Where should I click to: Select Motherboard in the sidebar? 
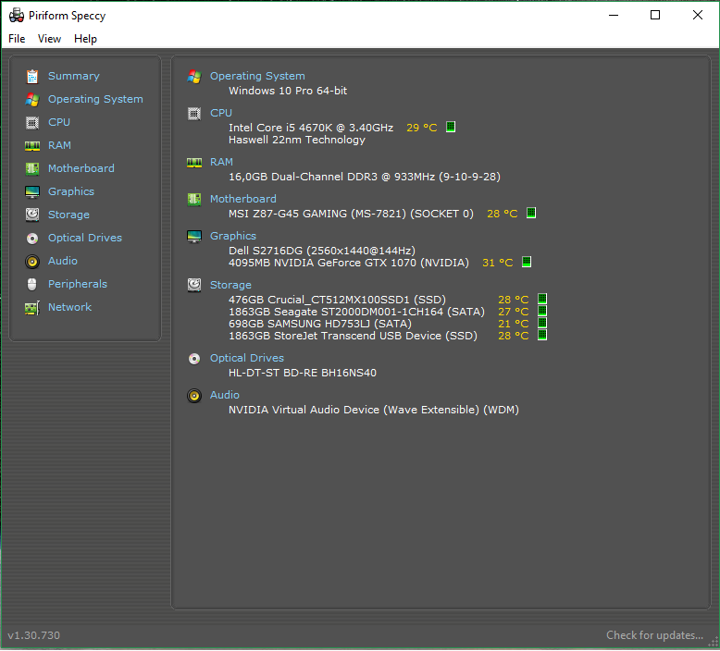[81, 168]
